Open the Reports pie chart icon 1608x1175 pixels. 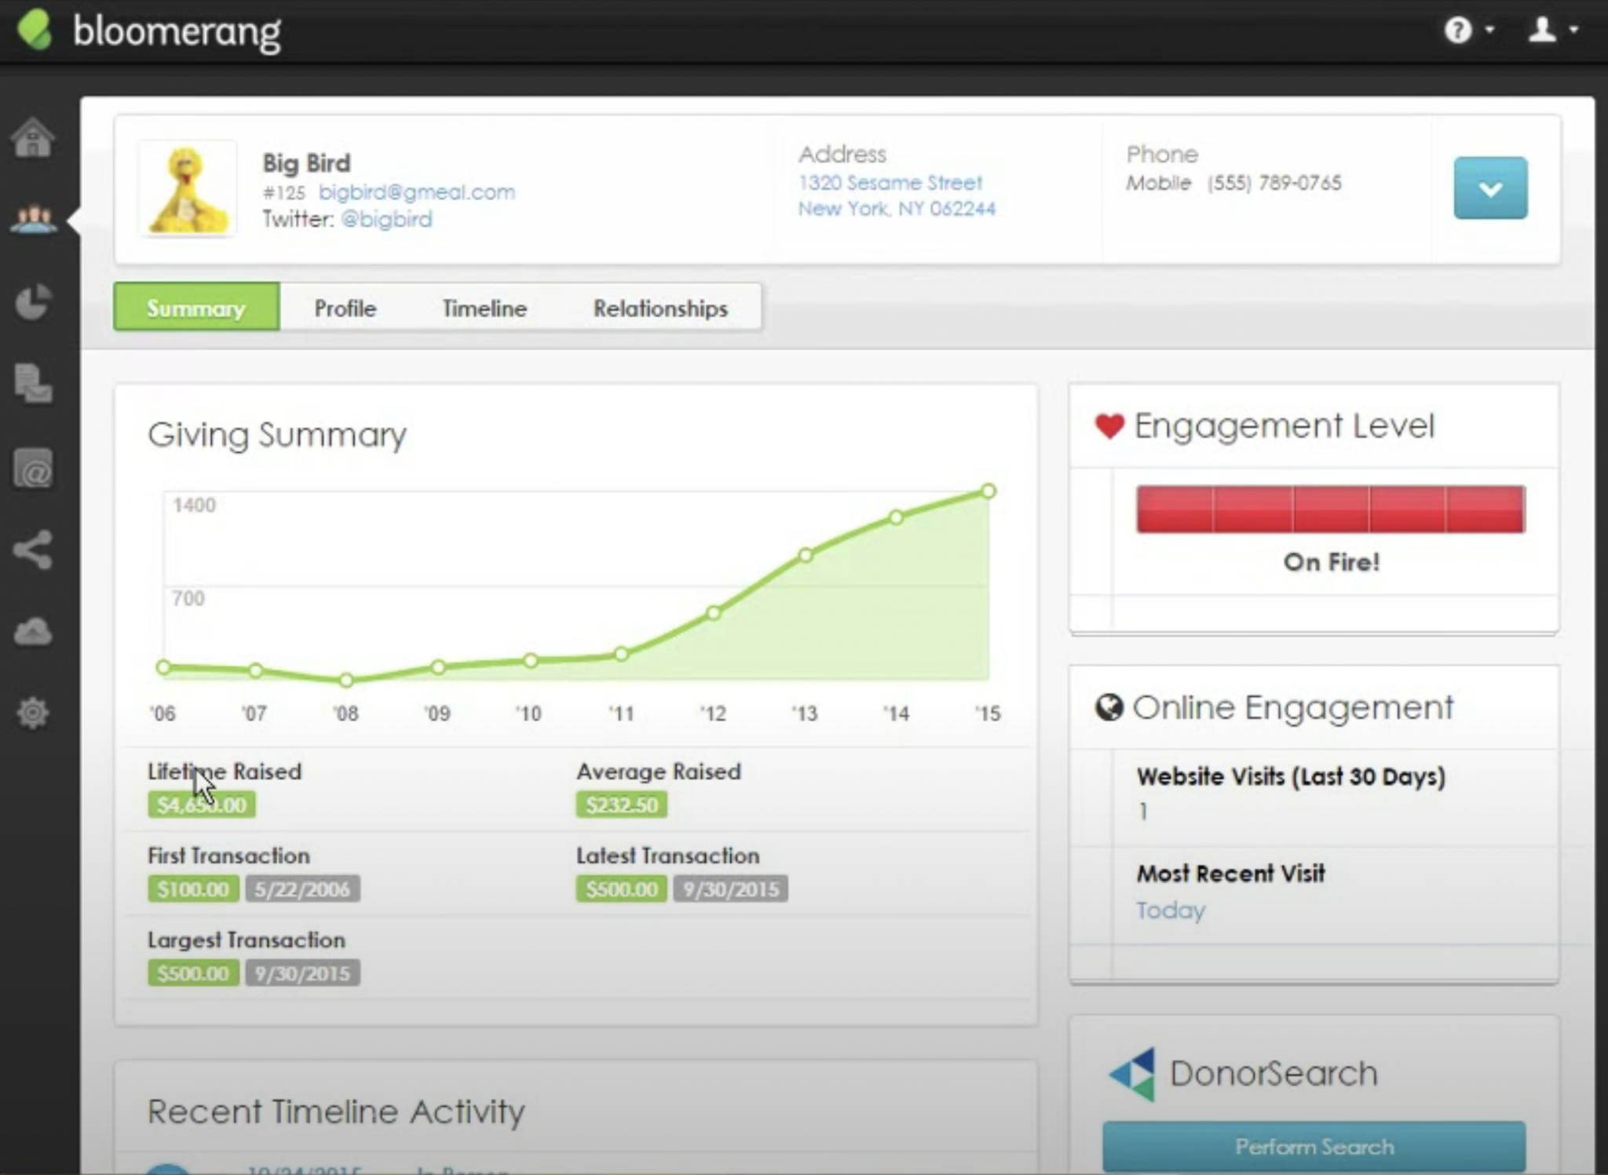[33, 301]
